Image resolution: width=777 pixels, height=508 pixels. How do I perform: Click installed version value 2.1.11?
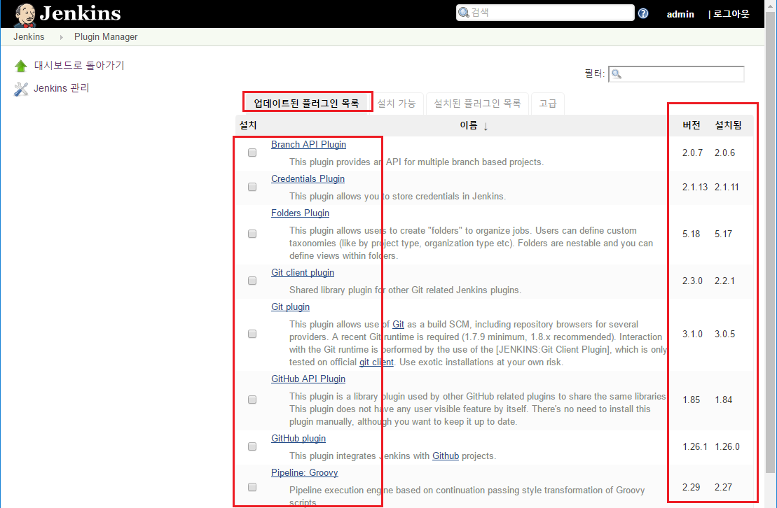pos(727,187)
